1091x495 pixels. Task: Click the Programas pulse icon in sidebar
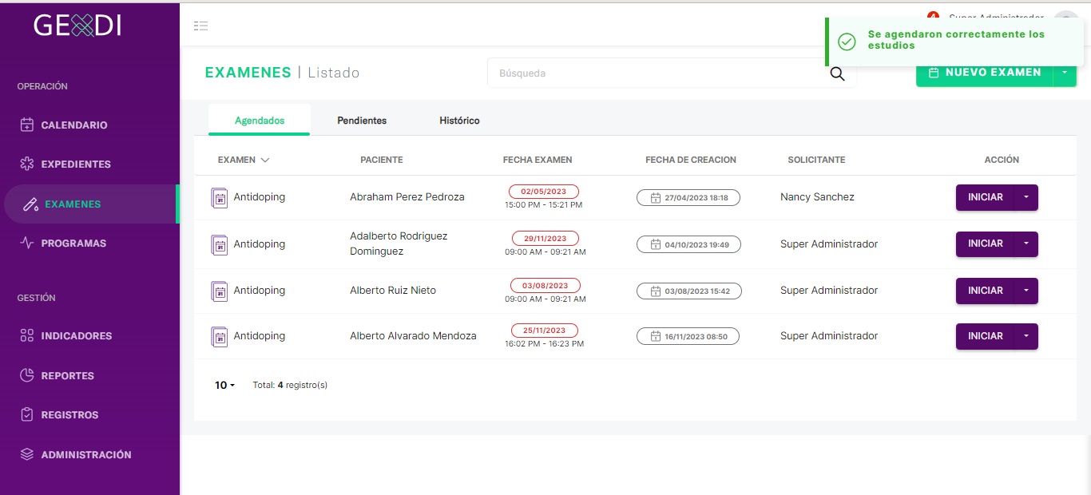pos(26,243)
